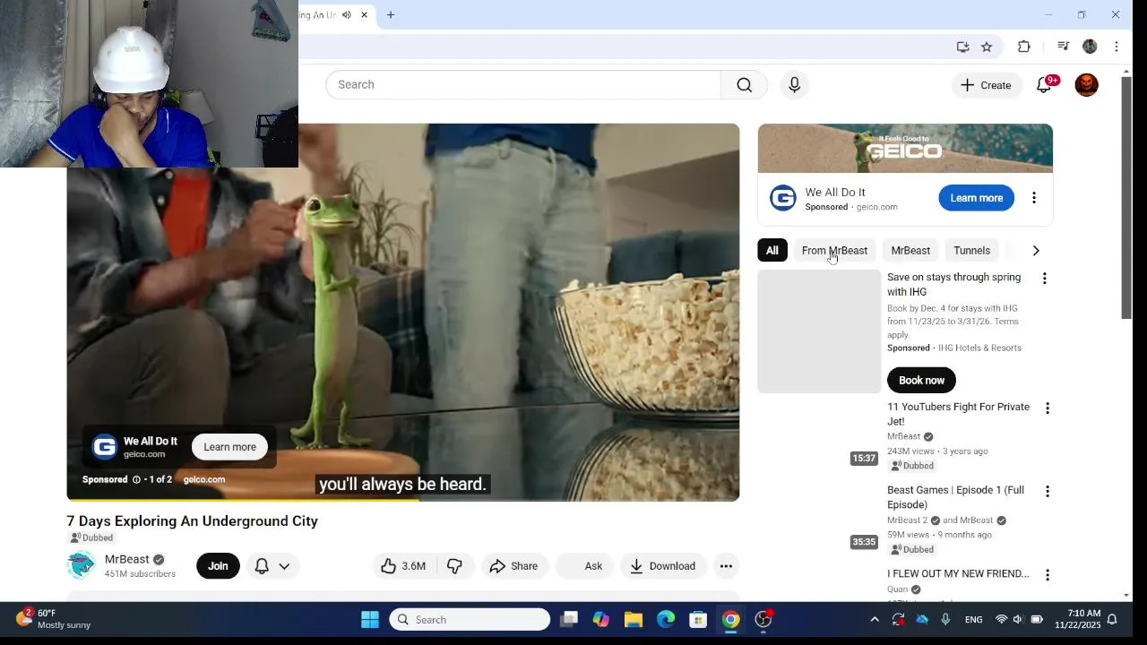1147x645 pixels.
Task: Click the Create button
Action: [x=986, y=85]
